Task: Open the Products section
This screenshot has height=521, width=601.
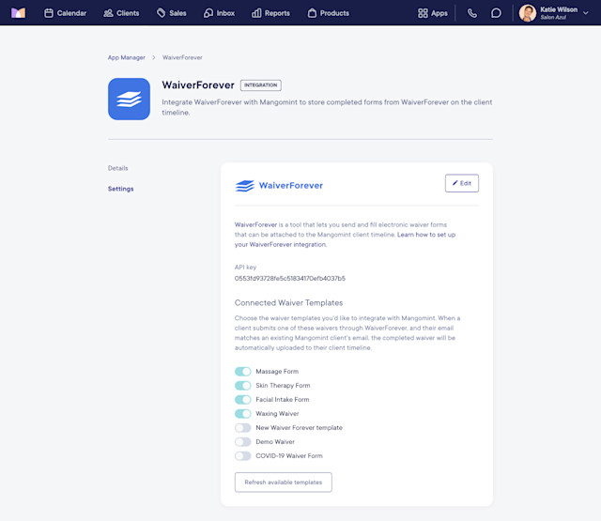Action: 328,13
